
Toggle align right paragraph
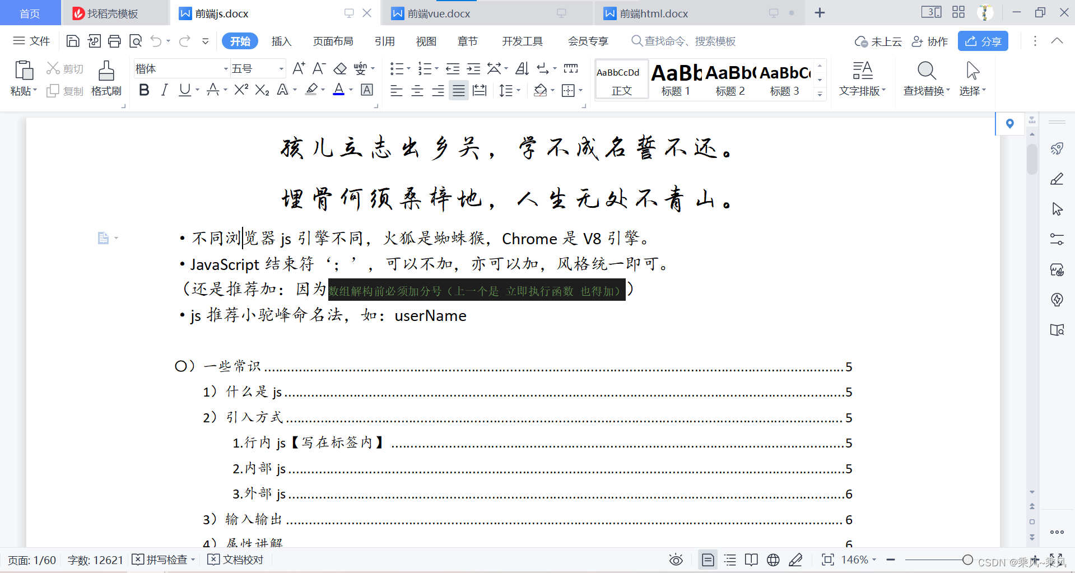438,90
